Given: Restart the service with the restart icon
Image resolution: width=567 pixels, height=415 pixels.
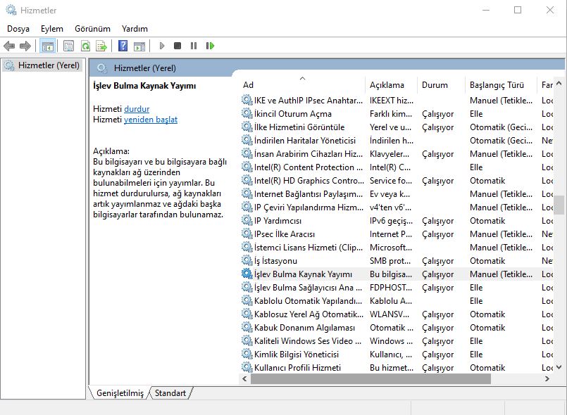Looking at the screenshot, I should (x=210, y=46).
